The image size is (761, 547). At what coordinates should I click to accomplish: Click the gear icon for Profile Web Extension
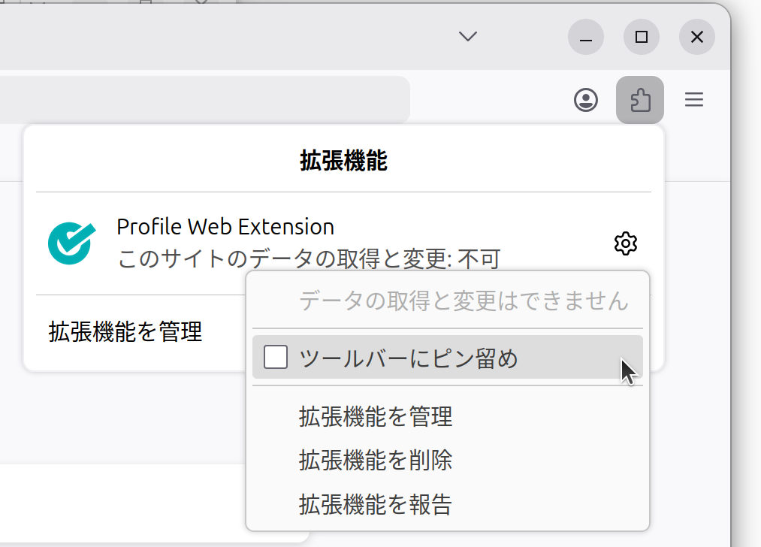pos(626,243)
